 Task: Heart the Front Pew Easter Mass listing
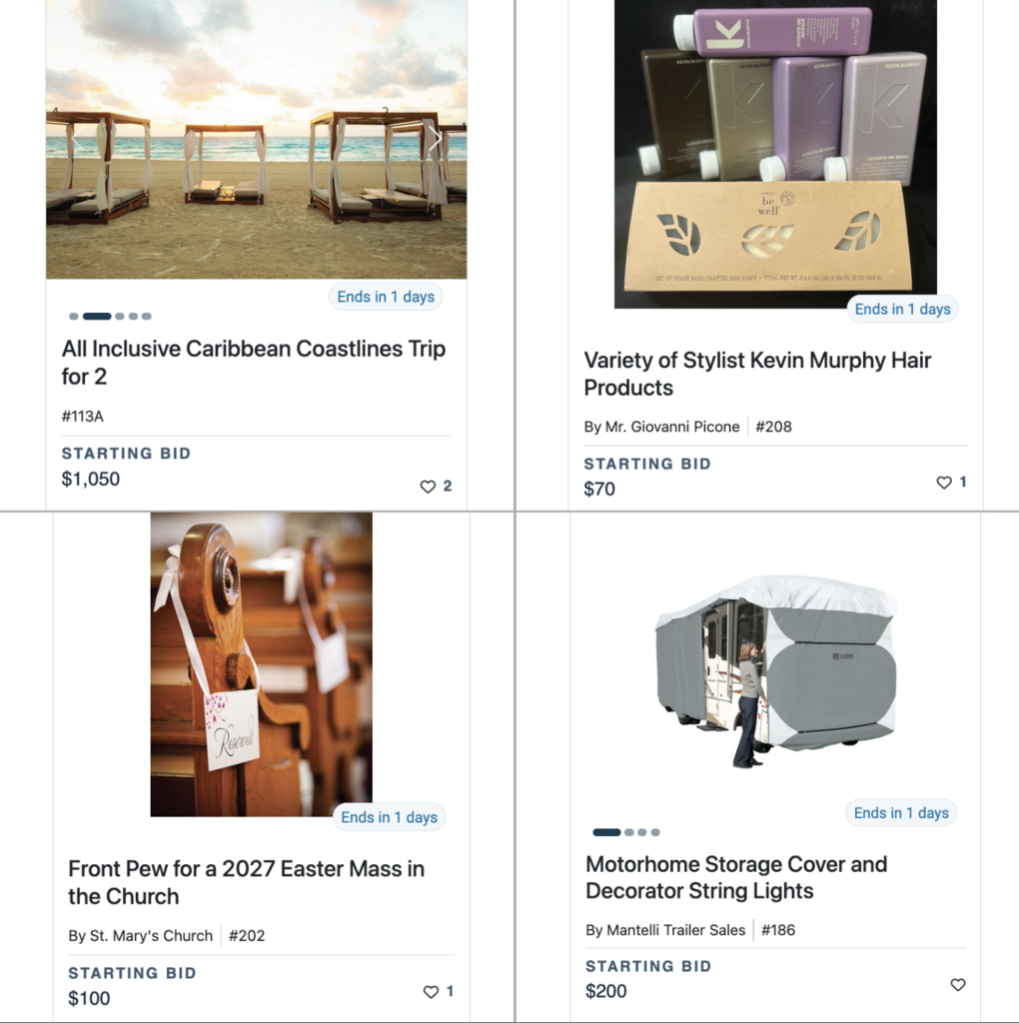pos(431,992)
